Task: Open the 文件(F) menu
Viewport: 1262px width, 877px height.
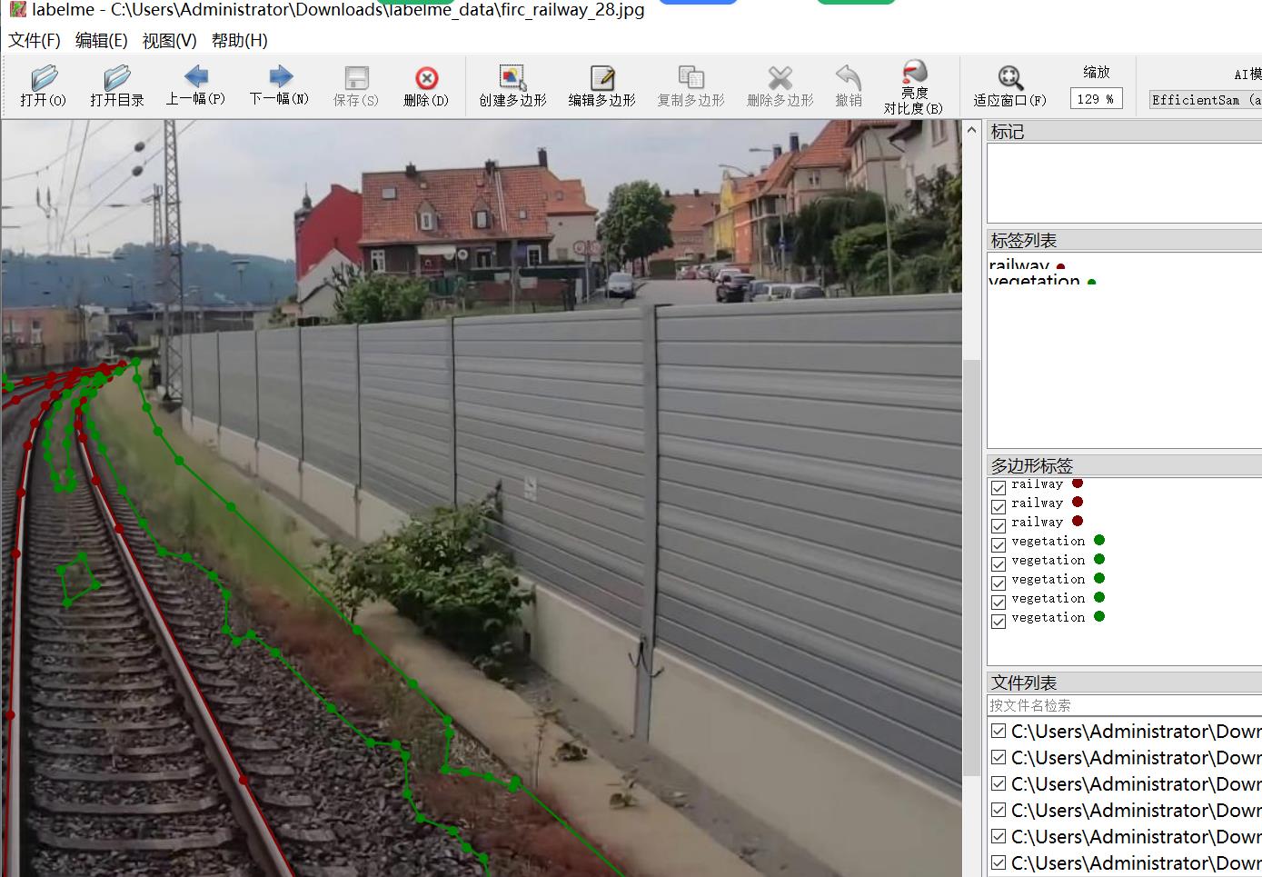Action: [35, 41]
